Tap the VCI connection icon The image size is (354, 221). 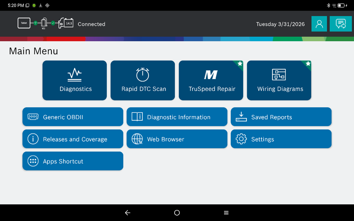44,23
